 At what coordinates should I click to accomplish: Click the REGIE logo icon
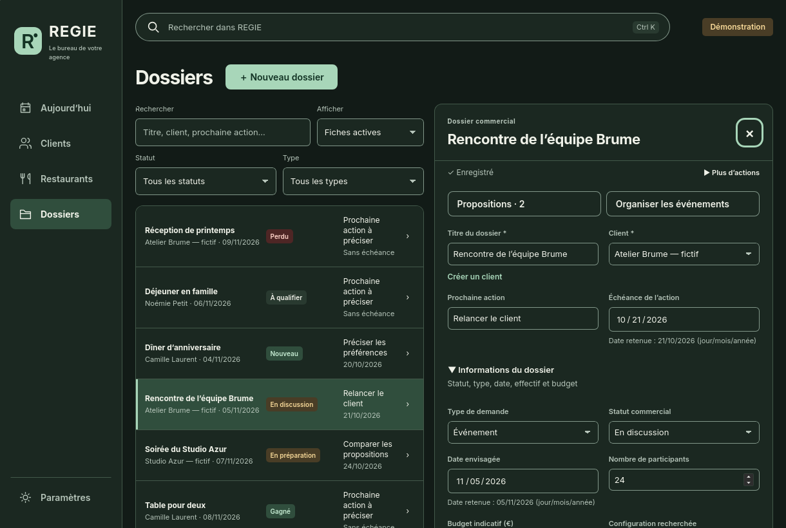28,41
